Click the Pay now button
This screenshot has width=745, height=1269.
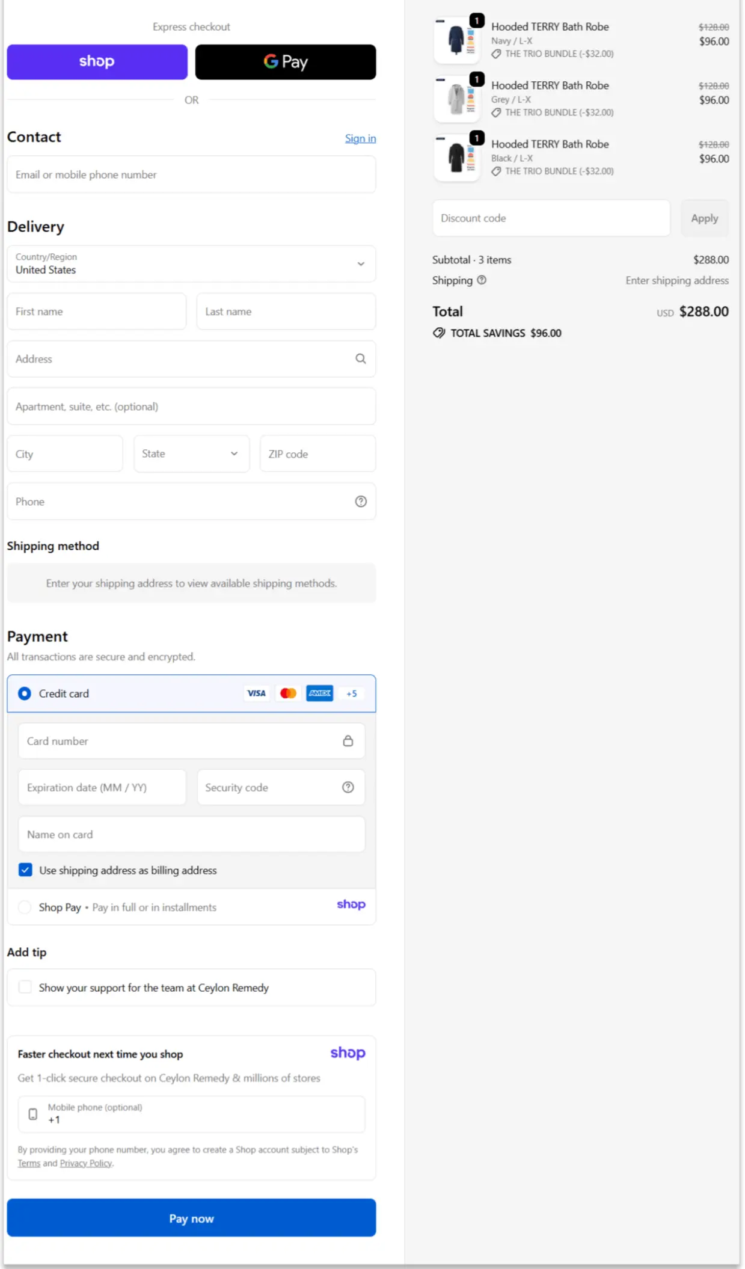[x=191, y=1218]
